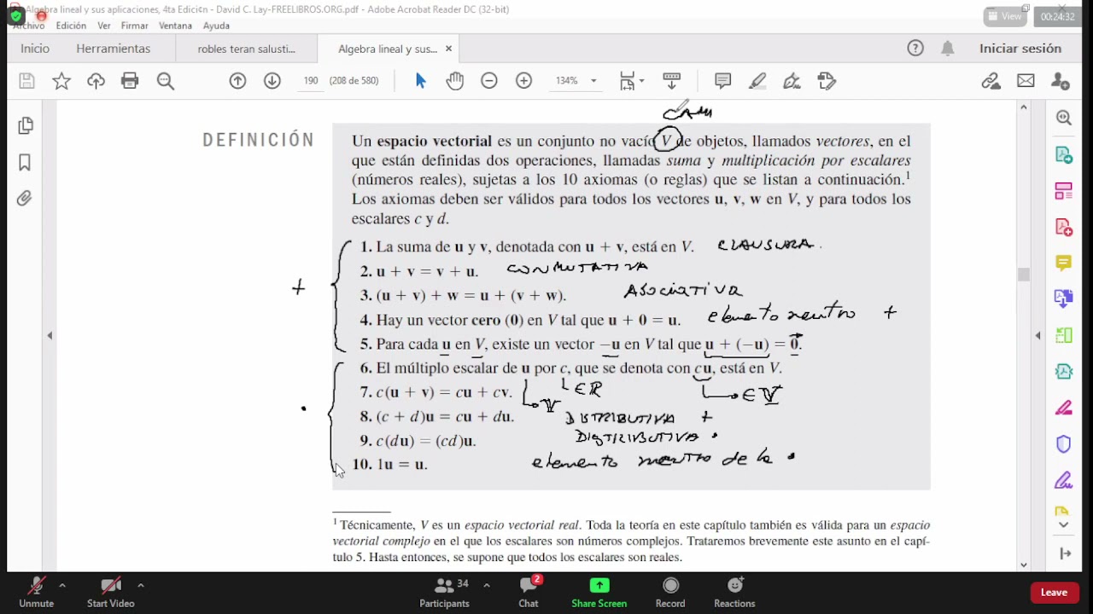Zoom out with minus button
Image resolution: width=1093 pixels, height=614 pixels.
[489, 81]
